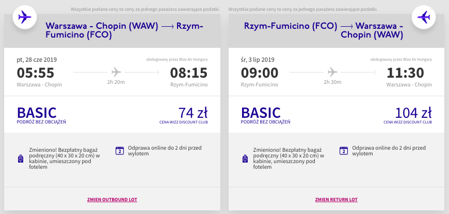Viewport: 449px width, 214px height.
Task: Click the return cabin baggage backpack icon
Action: (x=245, y=158)
